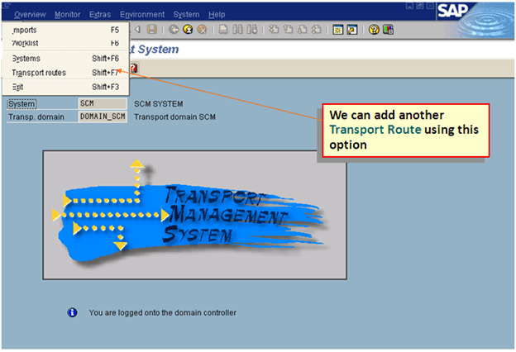Screen dimensions: 516x352
Task: Click the Cancel X icon
Action: (202, 30)
